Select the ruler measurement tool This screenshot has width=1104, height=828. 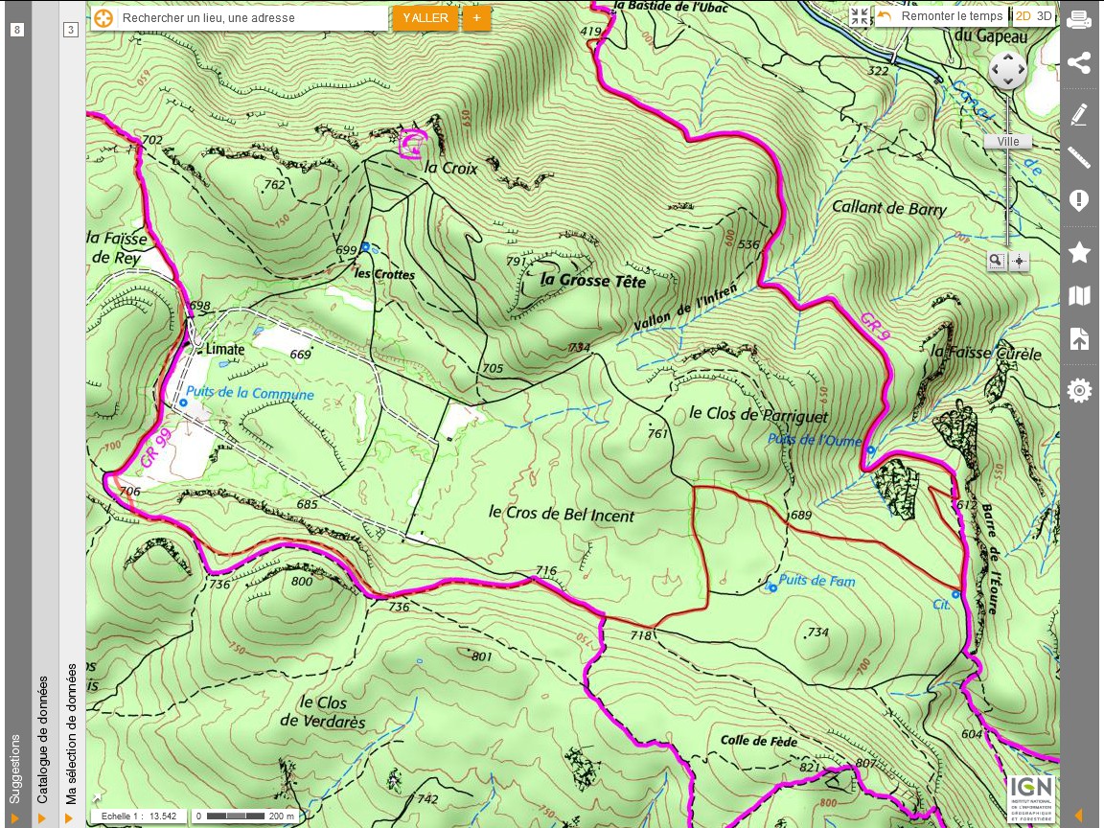[1079, 157]
